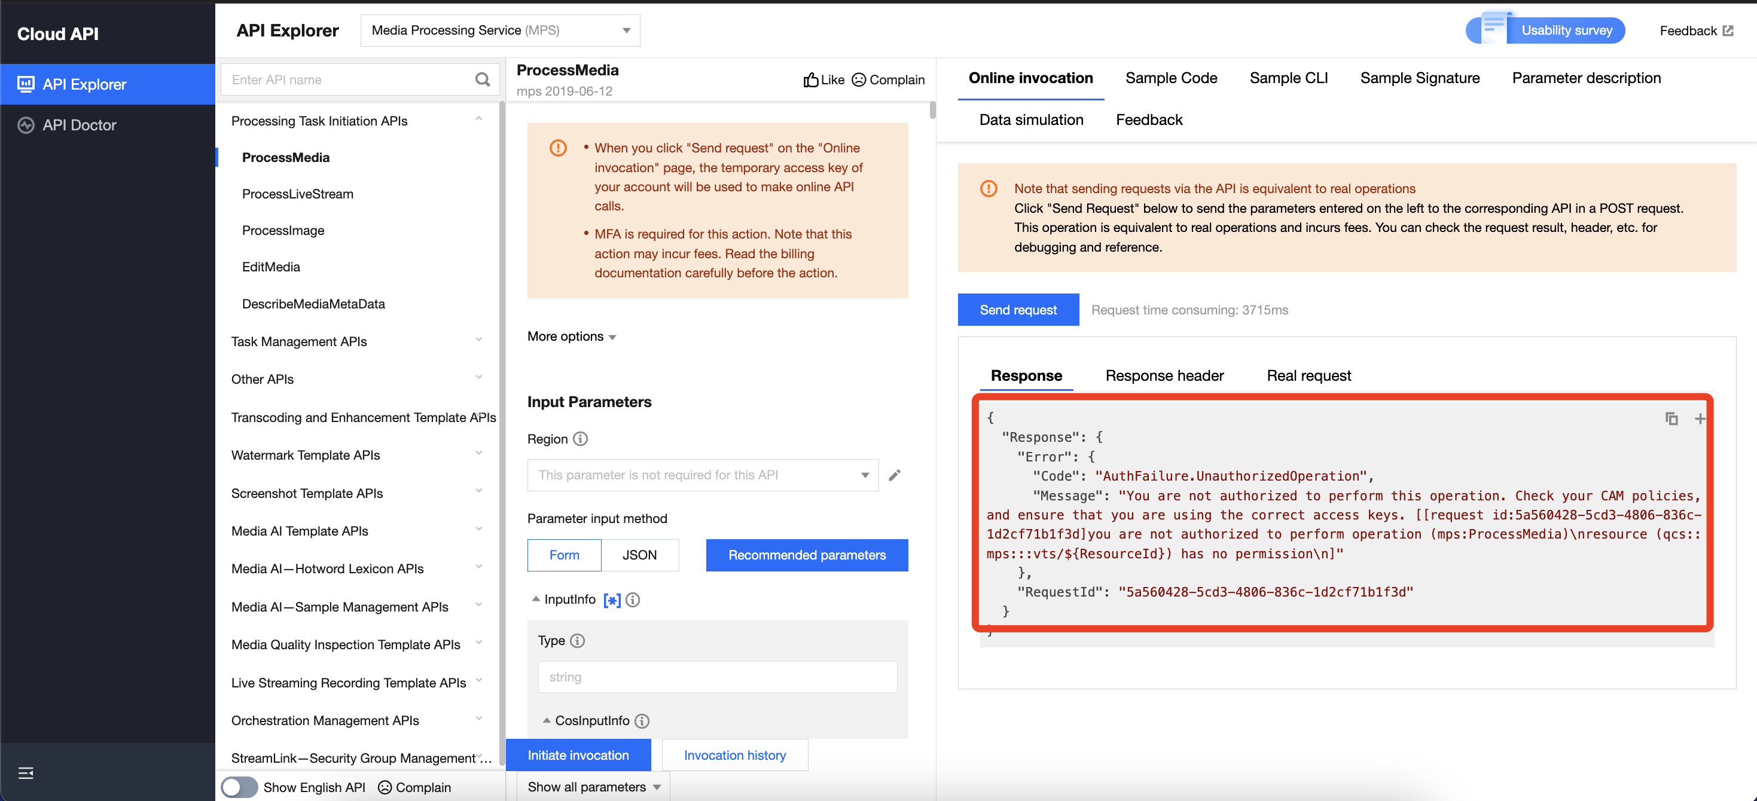1757x801 pixels.
Task: Click the thumbs-up Like icon
Action: point(810,80)
